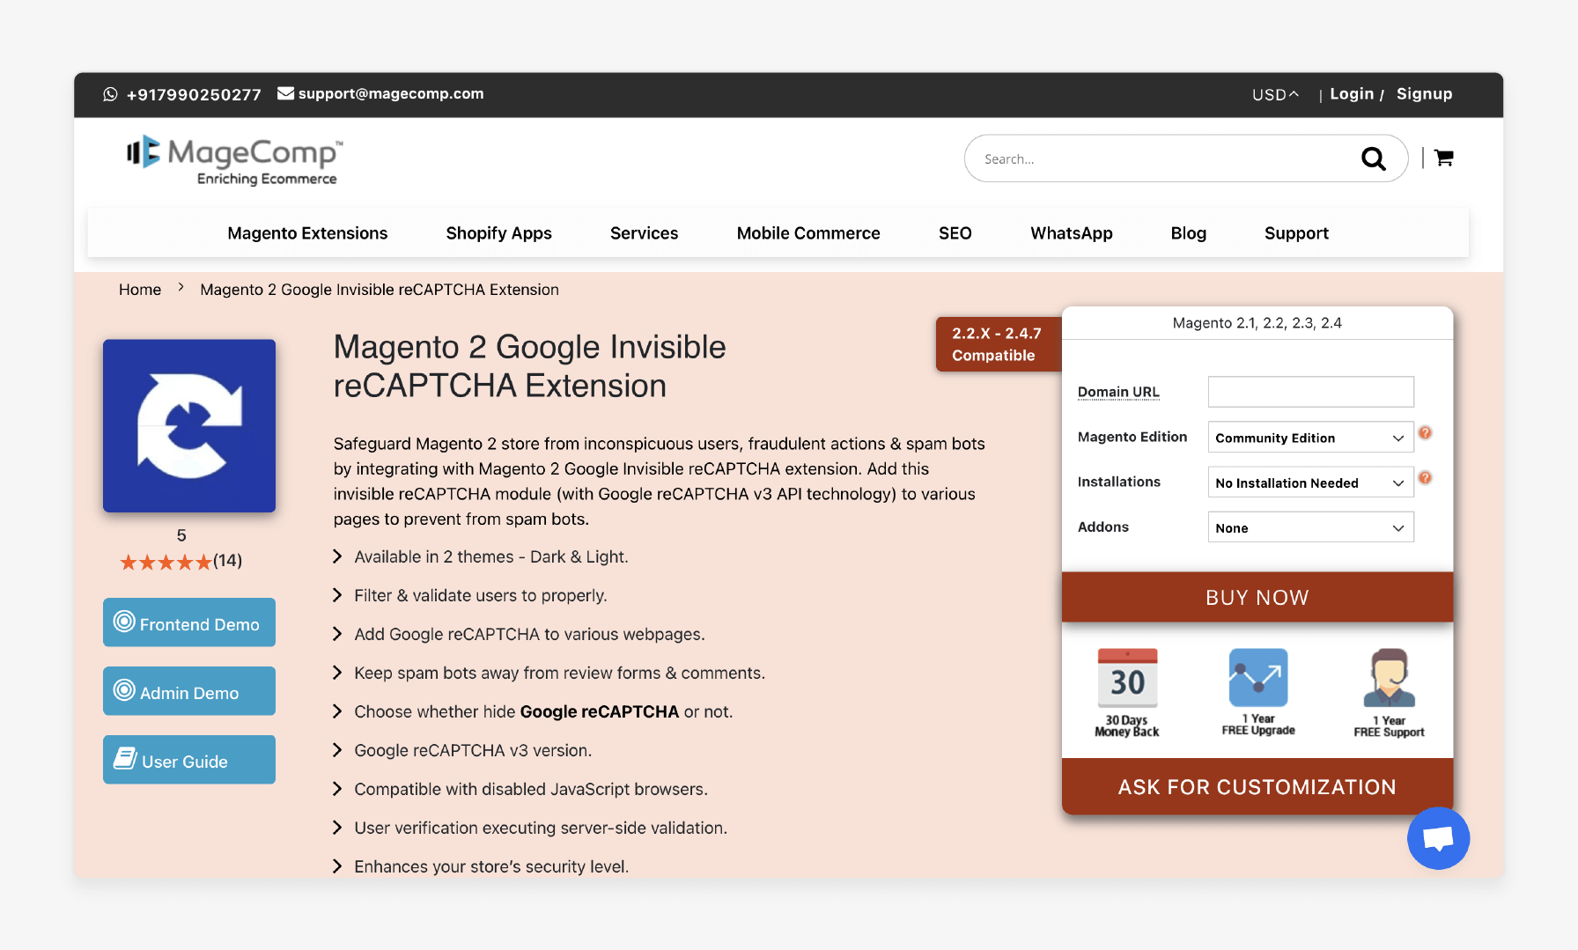This screenshot has width=1578, height=950.
Task: Click the (14) reviews count
Action: click(x=227, y=561)
